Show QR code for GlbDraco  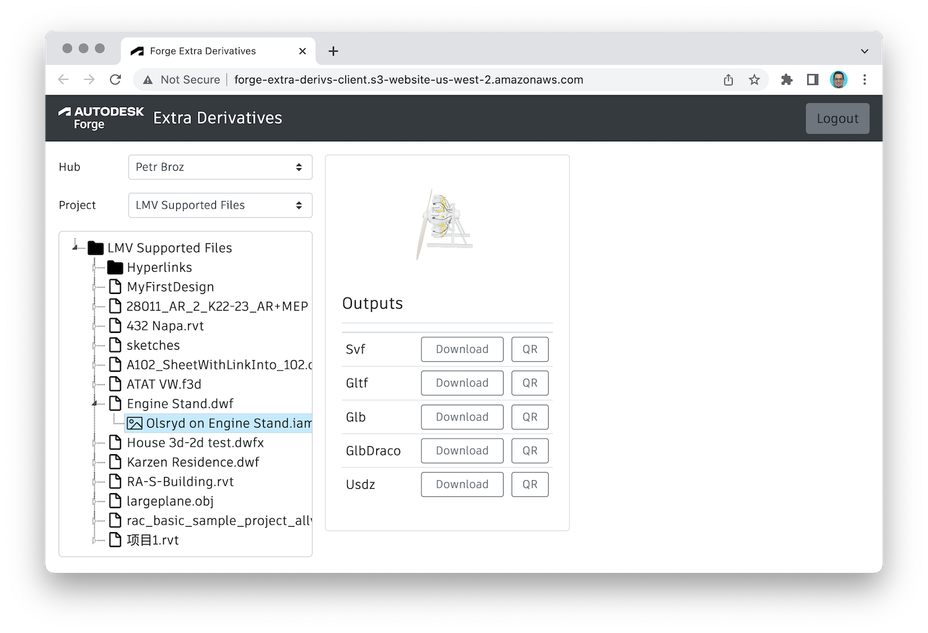click(x=530, y=450)
